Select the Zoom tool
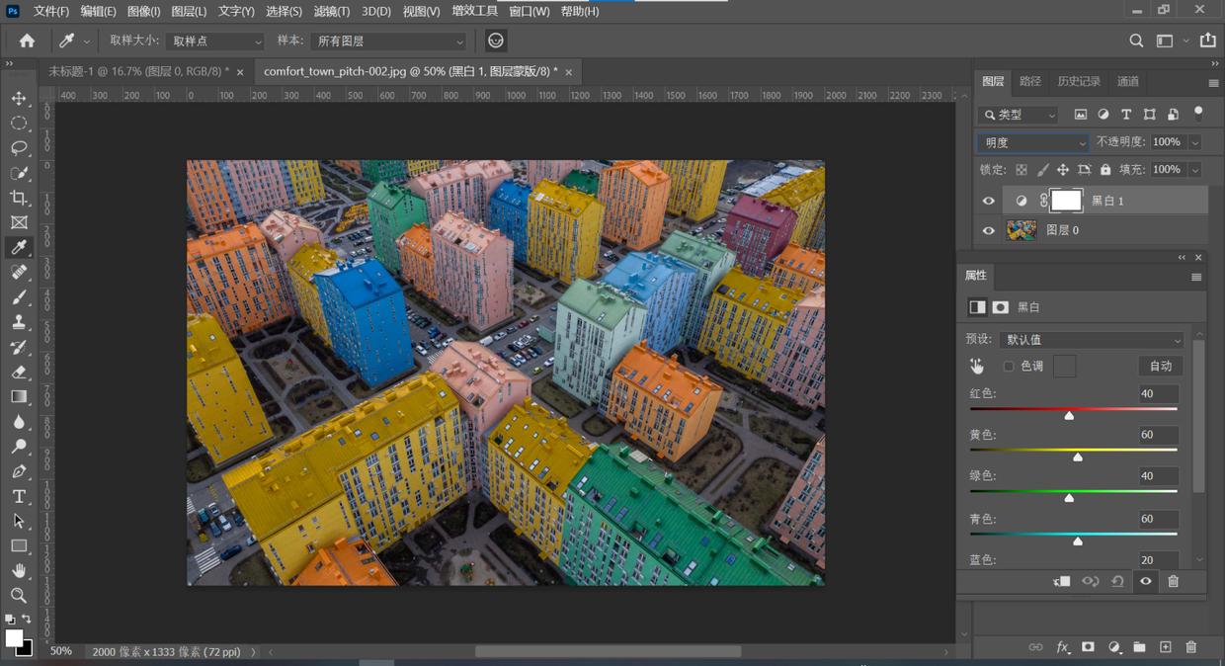1225x666 pixels. pyautogui.click(x=19, y=595)
